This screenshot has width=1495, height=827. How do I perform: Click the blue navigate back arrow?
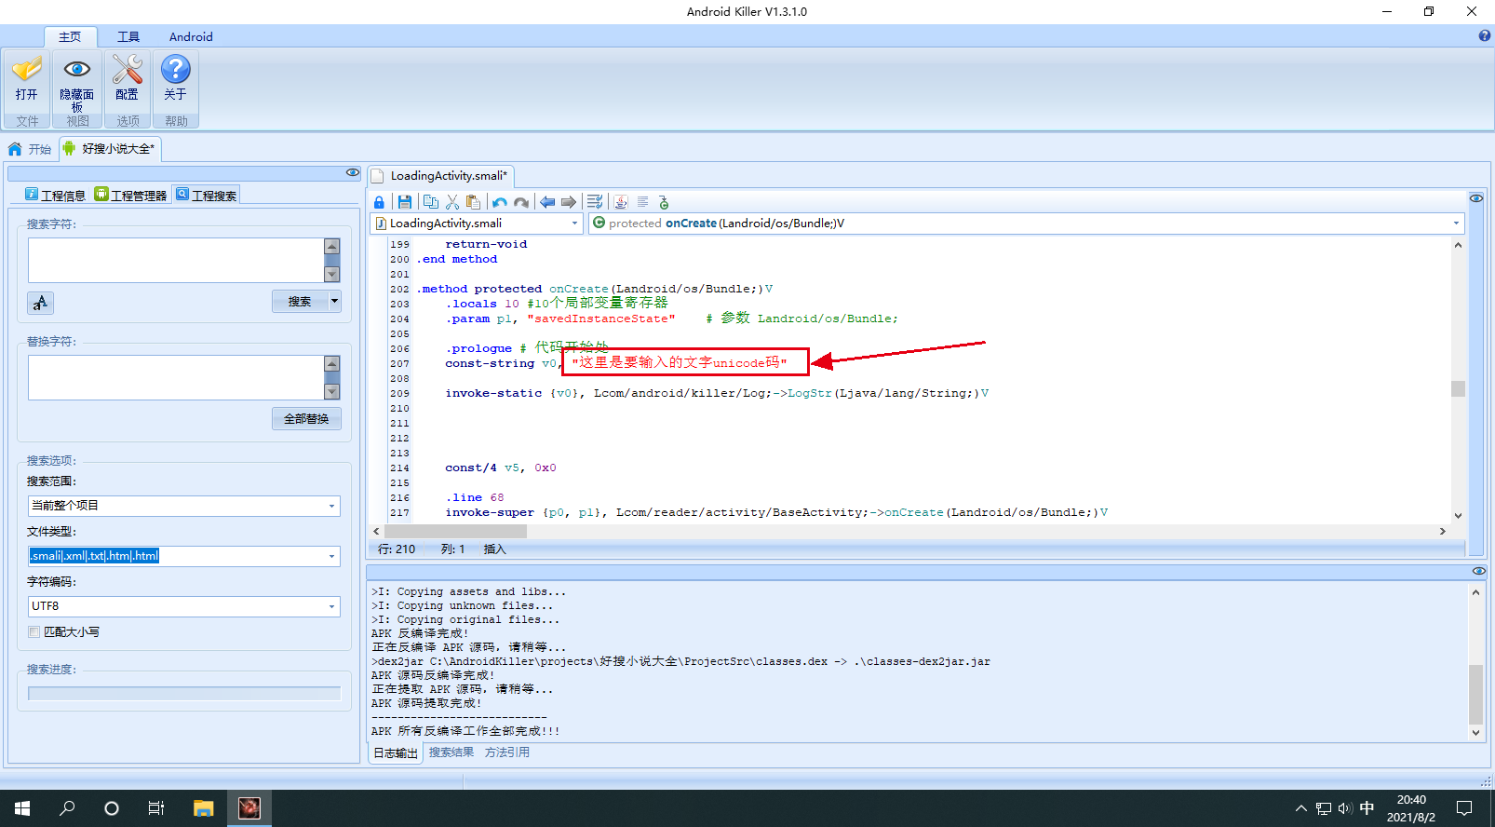547,202
